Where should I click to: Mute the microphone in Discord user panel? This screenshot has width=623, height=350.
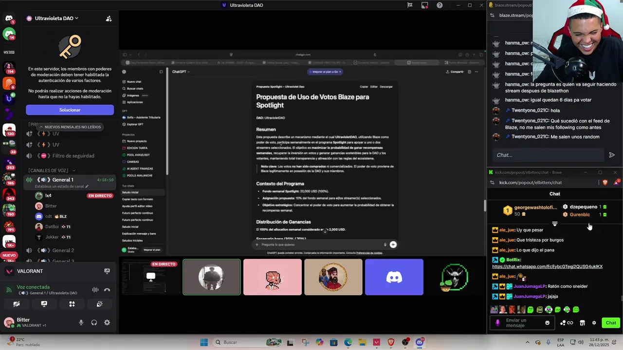pyautogui.click(x=81, y=322)
